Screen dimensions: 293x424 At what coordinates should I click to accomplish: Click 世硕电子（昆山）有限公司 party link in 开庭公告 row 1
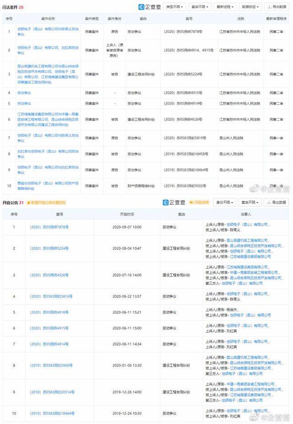[x=247, y=225]
